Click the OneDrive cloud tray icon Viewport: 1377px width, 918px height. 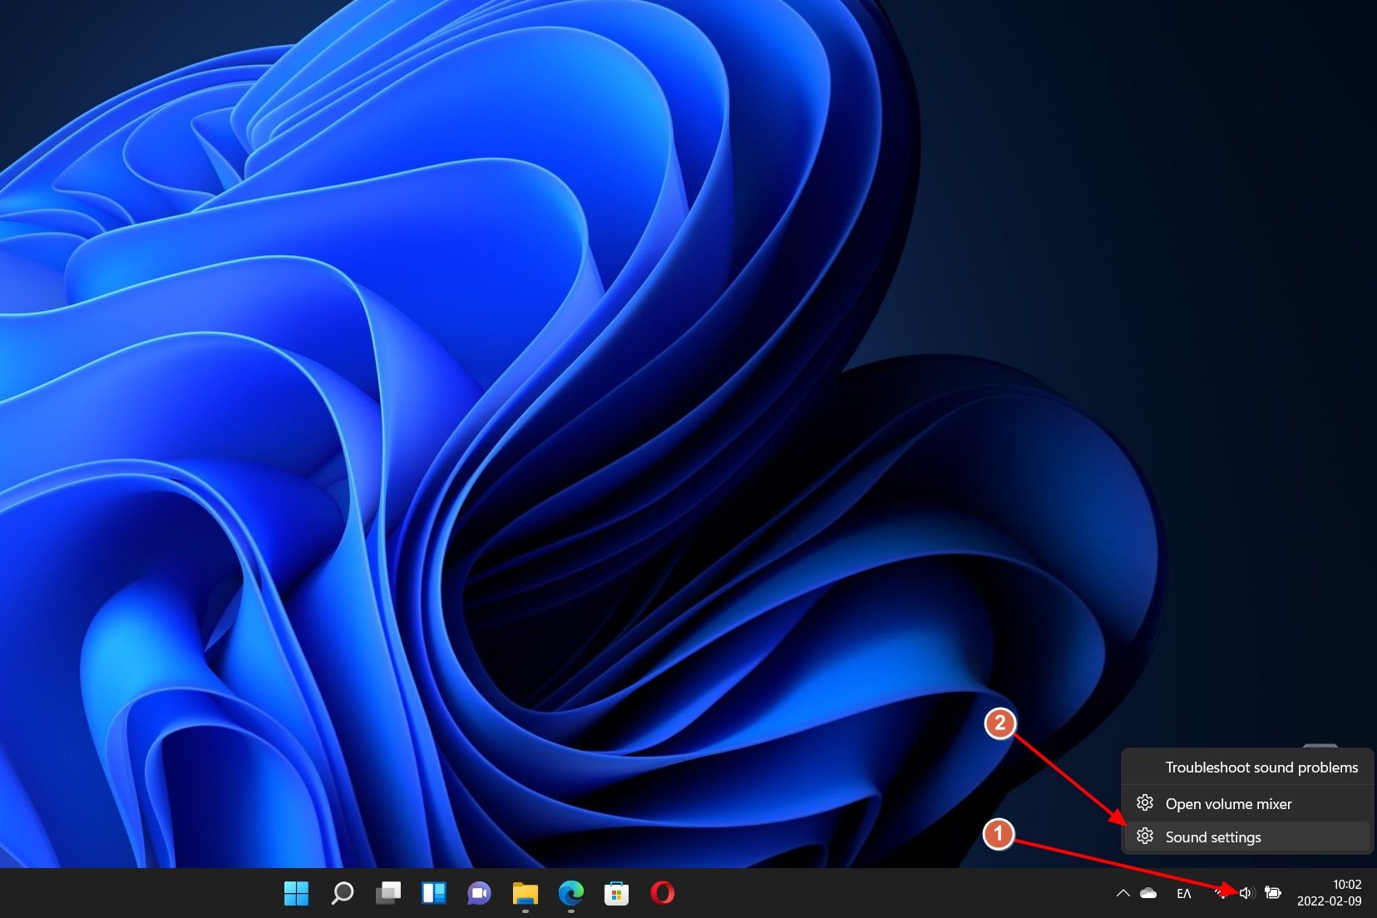coord(1148,893)
